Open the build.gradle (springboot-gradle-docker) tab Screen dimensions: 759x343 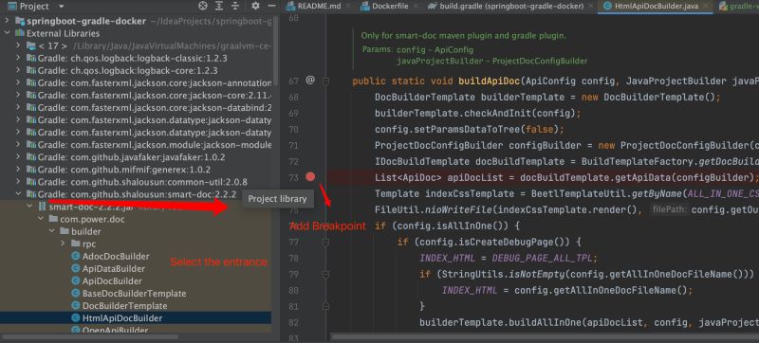511,7
